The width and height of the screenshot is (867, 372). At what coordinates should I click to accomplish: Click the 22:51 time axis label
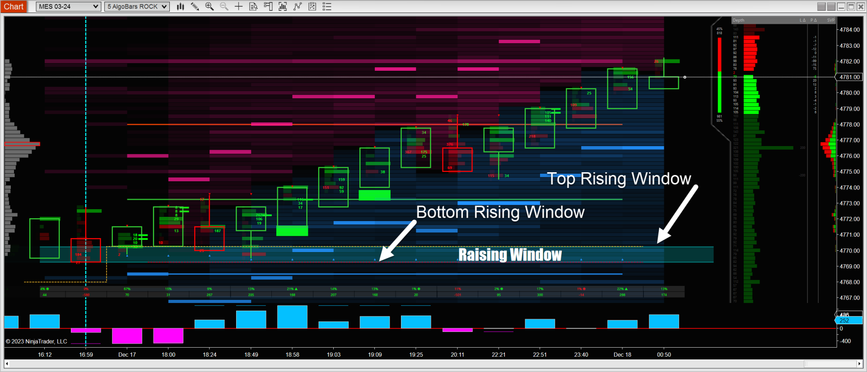point(540,355)
